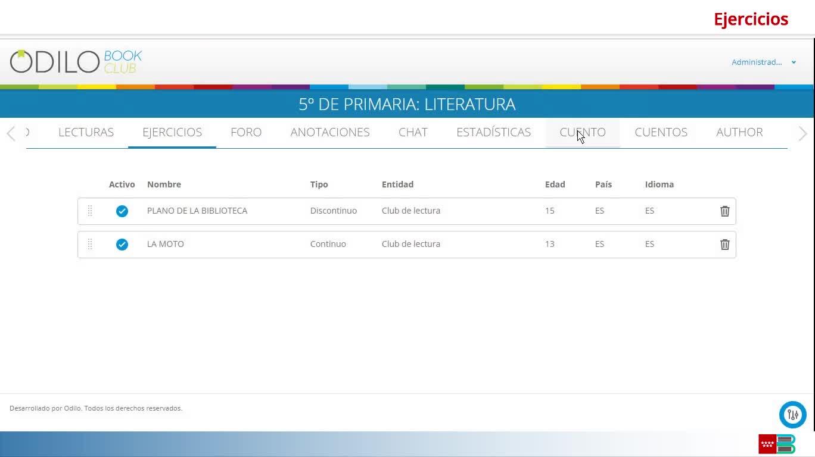The width and height of the screenshot is (815, 457).
Task: Grab the drag handle for LA MOTO
Action: (90, 244)
